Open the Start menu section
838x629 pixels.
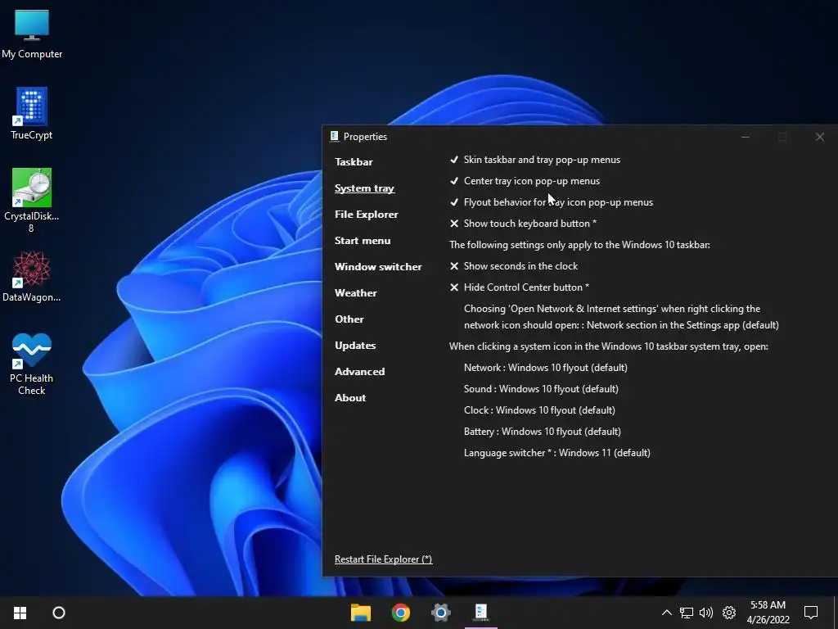363,241
